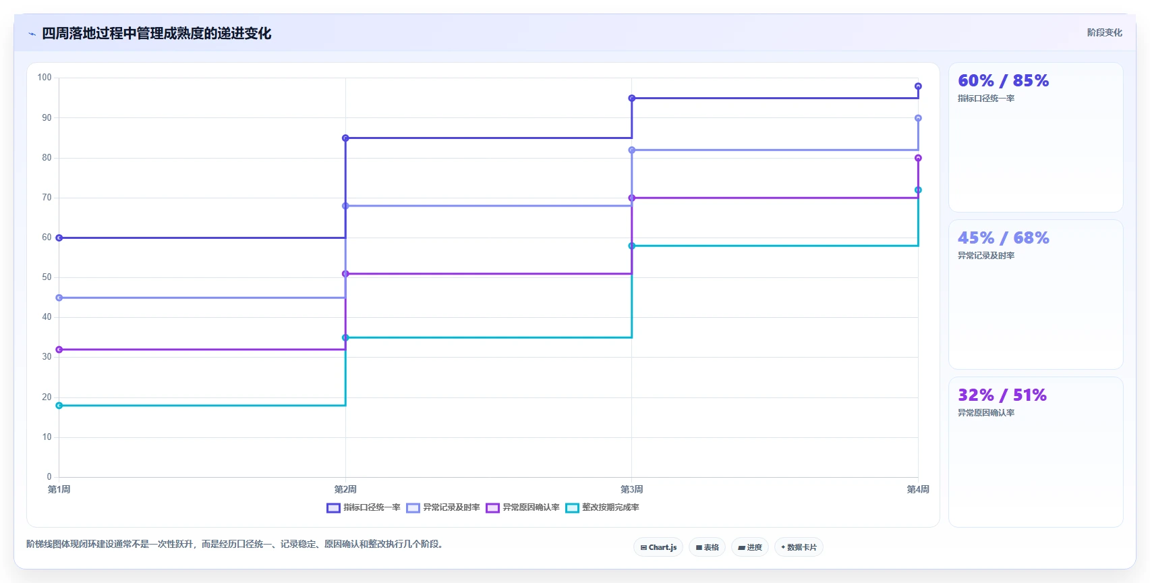Click 异常原因确认率 point at 70 in 第3周

tap(632, 198)
